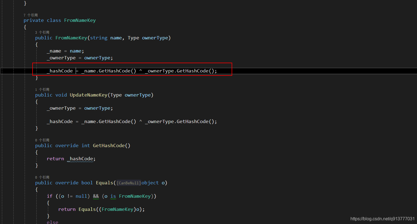Open the "1 个引用" CodeLens above UpdateNameKey
Screen dimensions: 417x224
click(x=42, y=89)
